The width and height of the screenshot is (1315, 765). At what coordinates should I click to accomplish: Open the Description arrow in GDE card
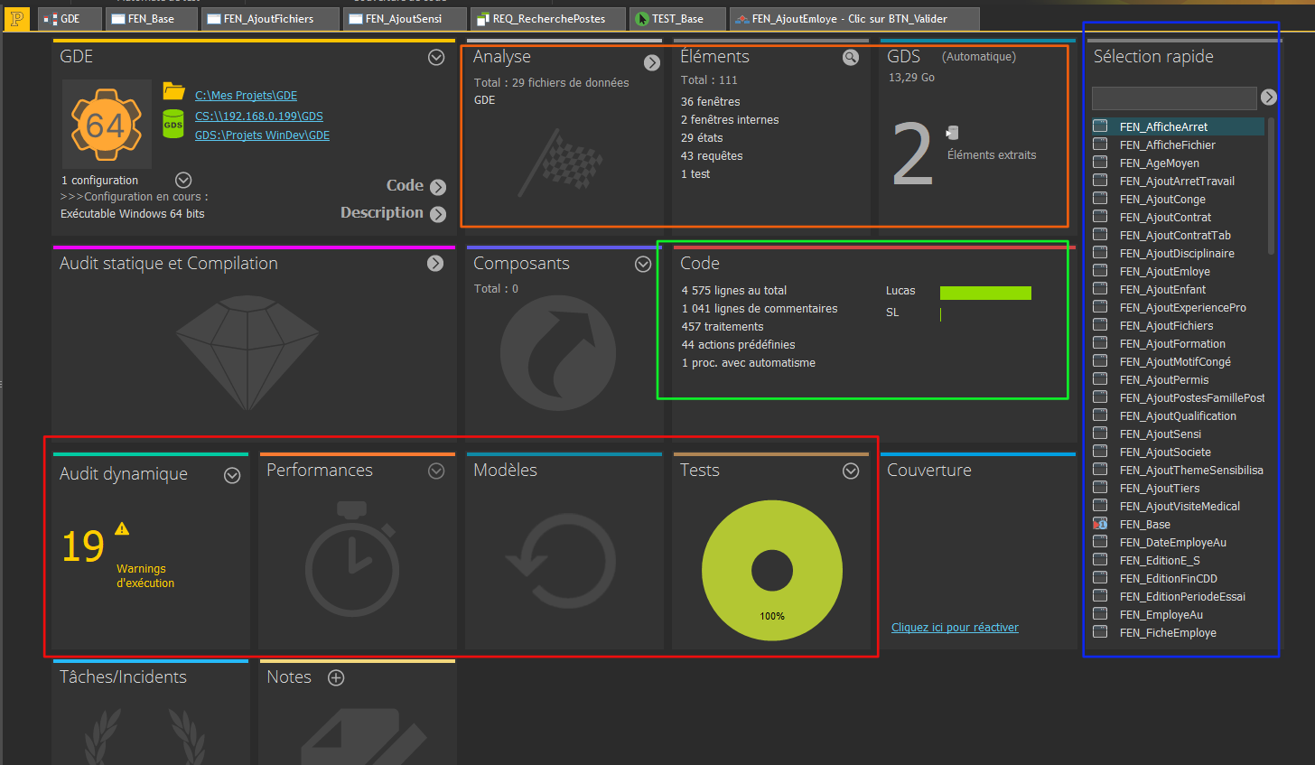point(438,214)
